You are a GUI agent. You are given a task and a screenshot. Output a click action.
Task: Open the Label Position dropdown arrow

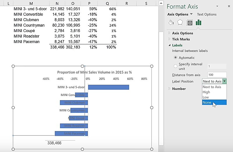[x=224, y=82]
